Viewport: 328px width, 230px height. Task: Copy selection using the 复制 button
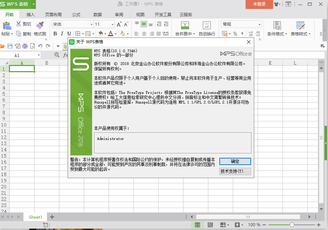pos(23,34)
